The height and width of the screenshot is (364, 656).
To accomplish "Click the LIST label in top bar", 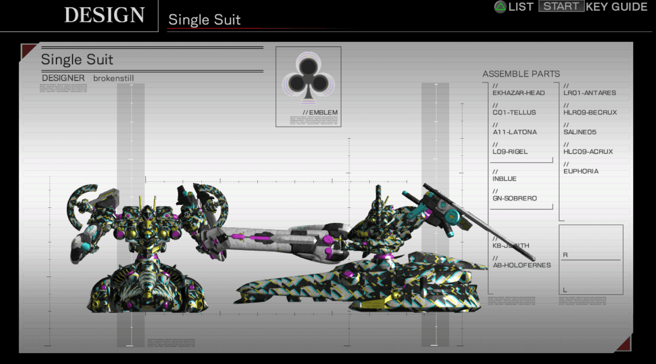I will (x=521, y=7).
